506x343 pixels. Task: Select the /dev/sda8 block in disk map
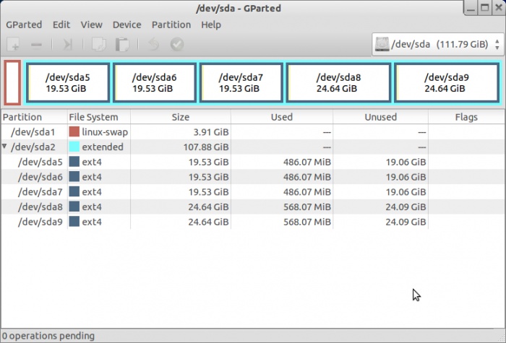(338, 83)
